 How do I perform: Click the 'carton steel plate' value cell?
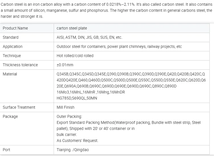pyautogui.click(x=72, y=28)
